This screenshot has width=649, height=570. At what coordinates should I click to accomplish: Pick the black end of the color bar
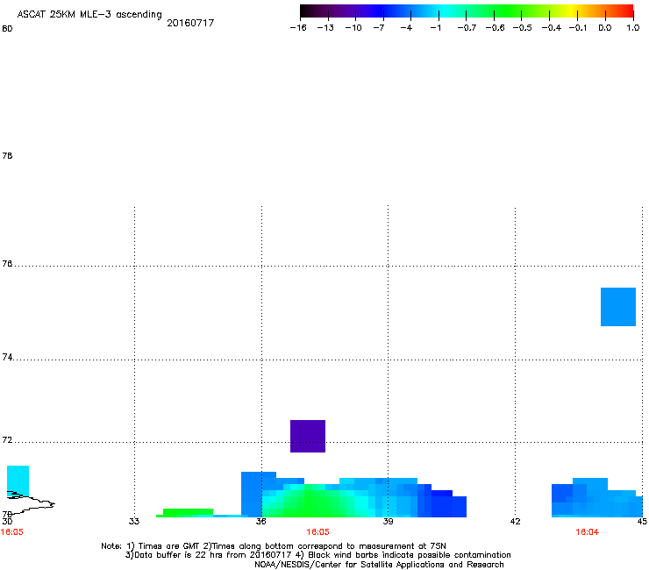[305, 11]
